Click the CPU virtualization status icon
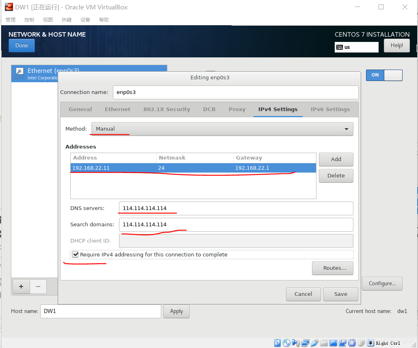This screenshot has height=348, width=418. (x=352, y=343)
